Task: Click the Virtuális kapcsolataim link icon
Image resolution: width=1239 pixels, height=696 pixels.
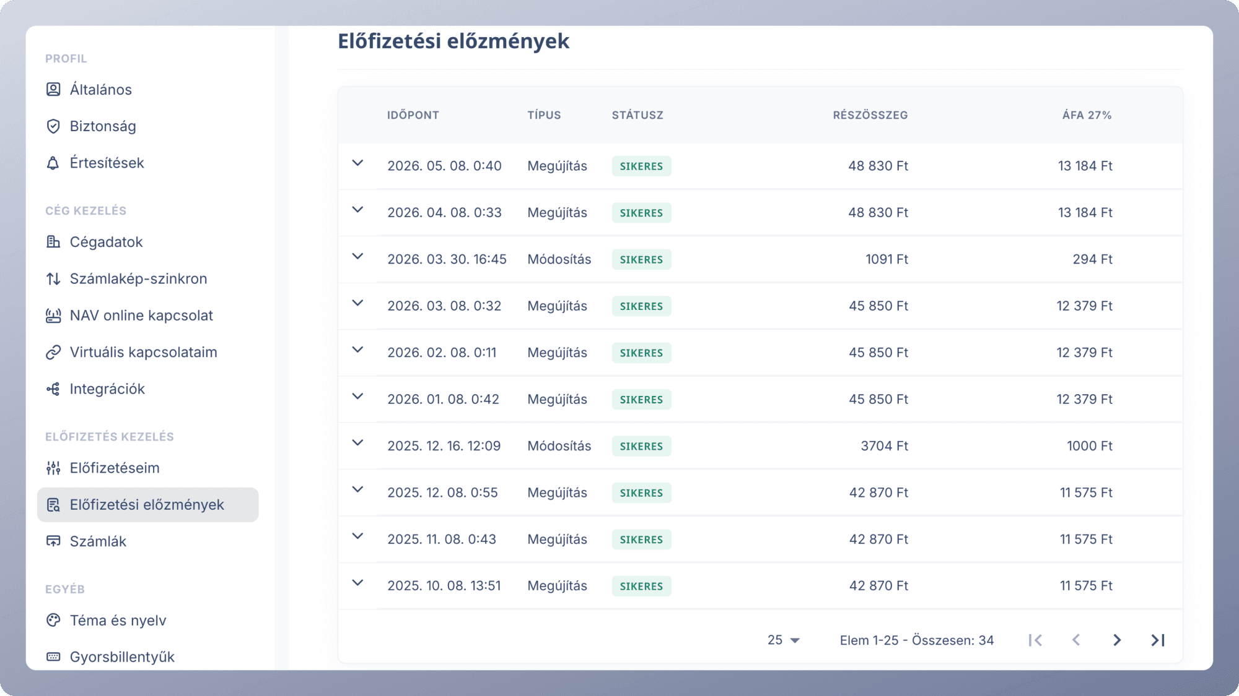Action: coord(53,352)
